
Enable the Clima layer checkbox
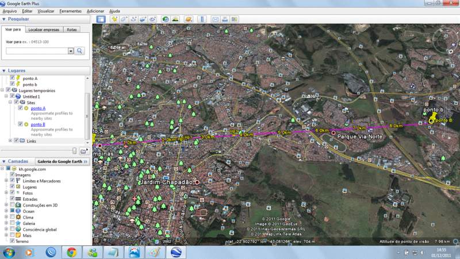pyautogui.click(x=12, y=217)
